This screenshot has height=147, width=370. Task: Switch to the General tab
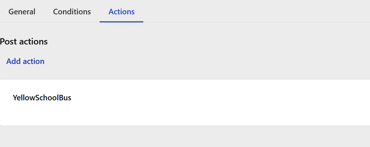pos(22,12)
